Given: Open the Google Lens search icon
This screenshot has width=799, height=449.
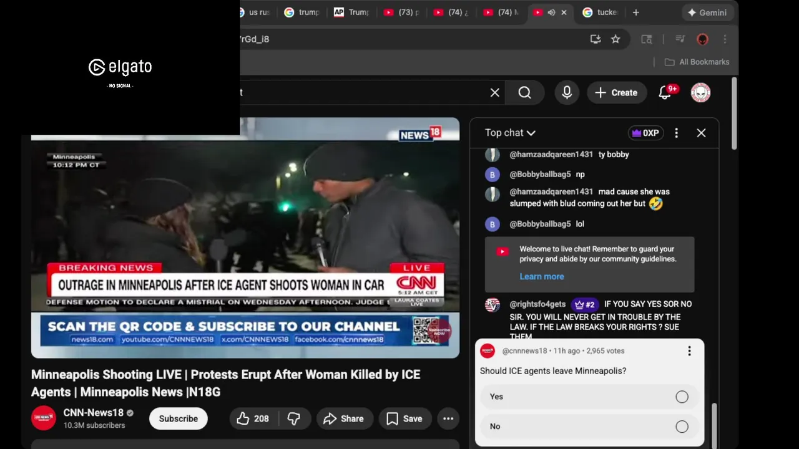Looking at the screenshot, I should [x=647, y=39].
